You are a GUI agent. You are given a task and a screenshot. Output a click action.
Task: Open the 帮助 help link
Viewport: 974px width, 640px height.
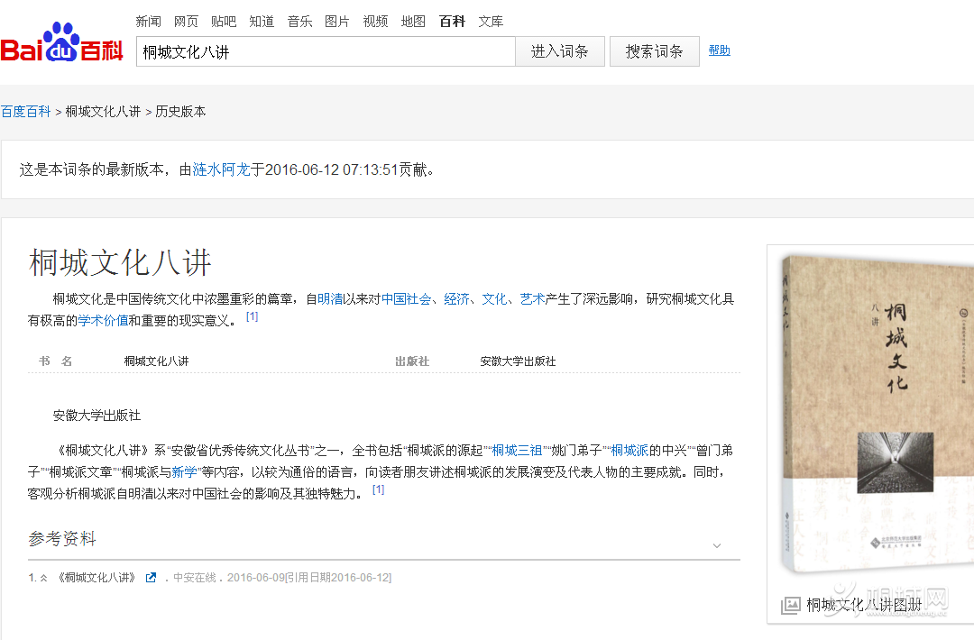click(x=719, y=50)
